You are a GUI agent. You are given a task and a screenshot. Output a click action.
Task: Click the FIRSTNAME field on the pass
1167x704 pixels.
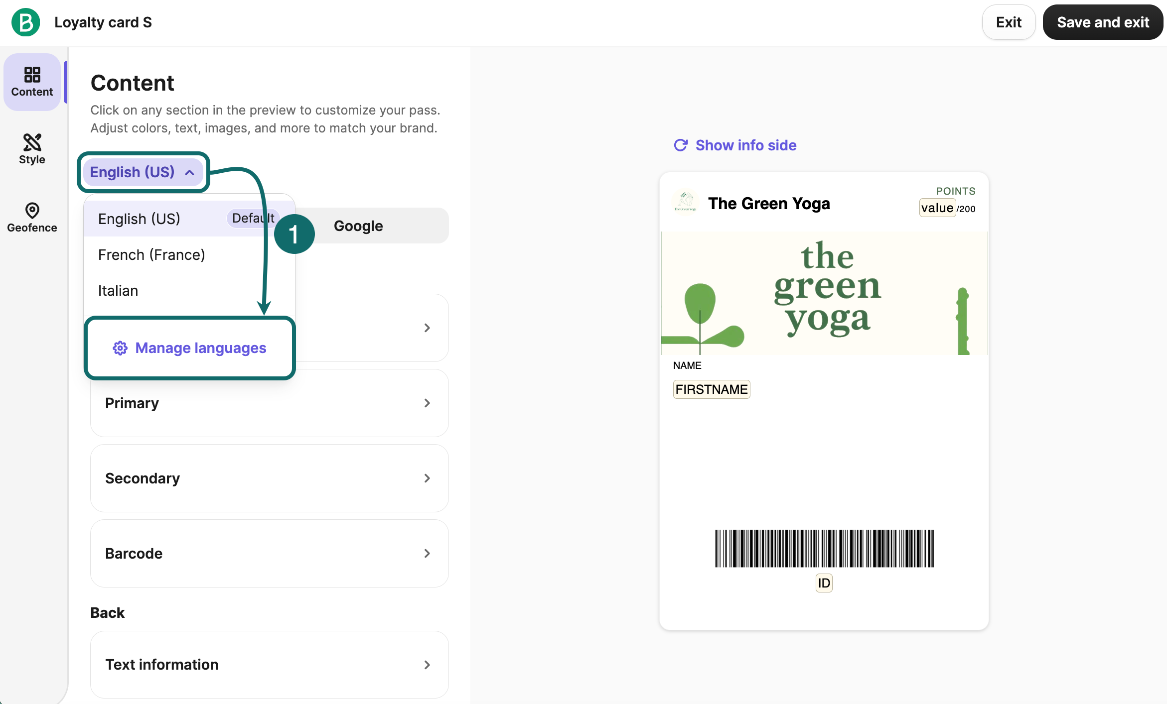point(712,389)
